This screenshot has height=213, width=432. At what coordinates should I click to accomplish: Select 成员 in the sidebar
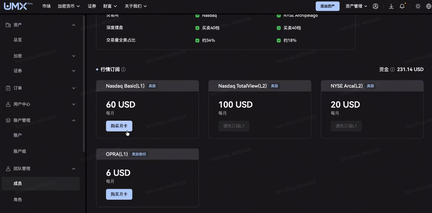pos(40,183)
